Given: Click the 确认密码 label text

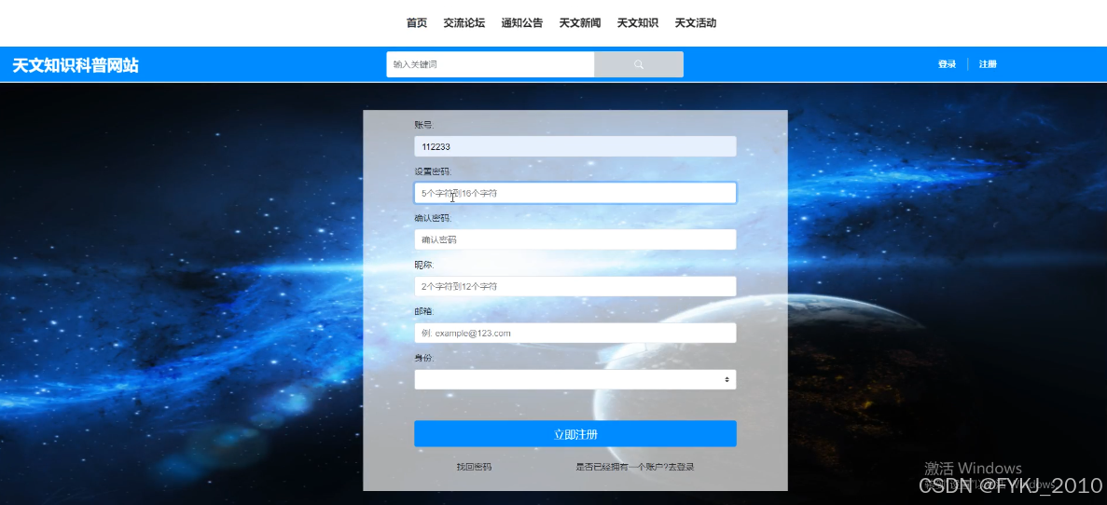Looking at the screenshot, I should (432, 218).
